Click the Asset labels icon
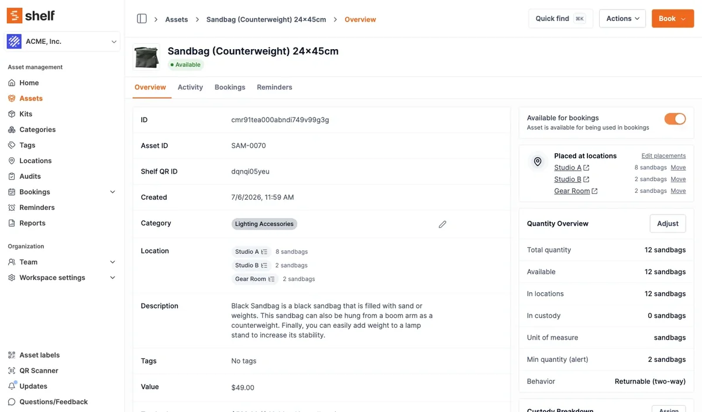Image resolution: width=702 pixels, height=412 pixels. point(12,355)
